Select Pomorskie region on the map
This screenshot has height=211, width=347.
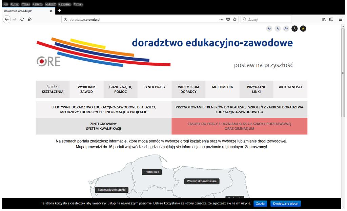[x=151, y=172]
